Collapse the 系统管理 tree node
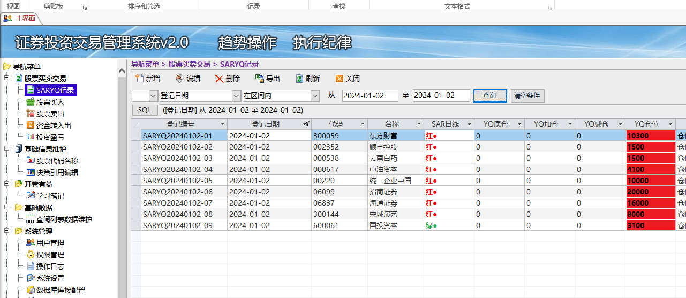The width and height of the screenshot is (686, 298). click(8, 231)
